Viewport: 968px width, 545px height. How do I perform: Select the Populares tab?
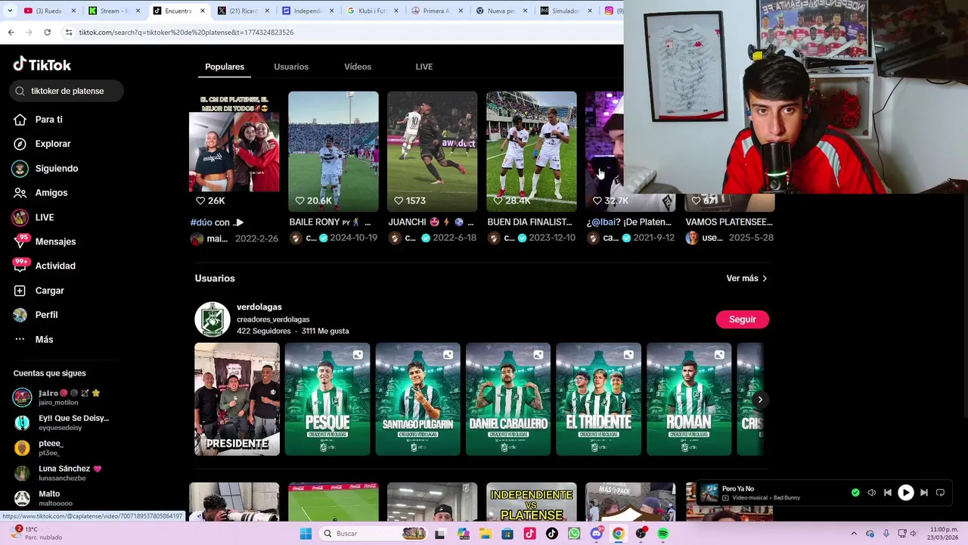point(225,67)
